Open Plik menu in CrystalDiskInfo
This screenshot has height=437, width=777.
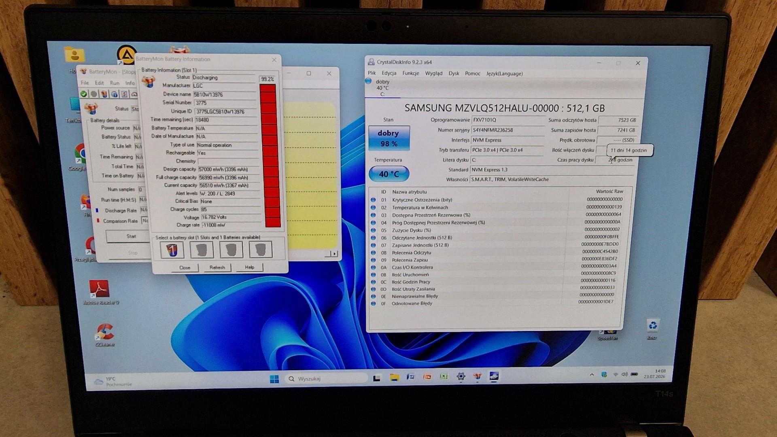372,73
